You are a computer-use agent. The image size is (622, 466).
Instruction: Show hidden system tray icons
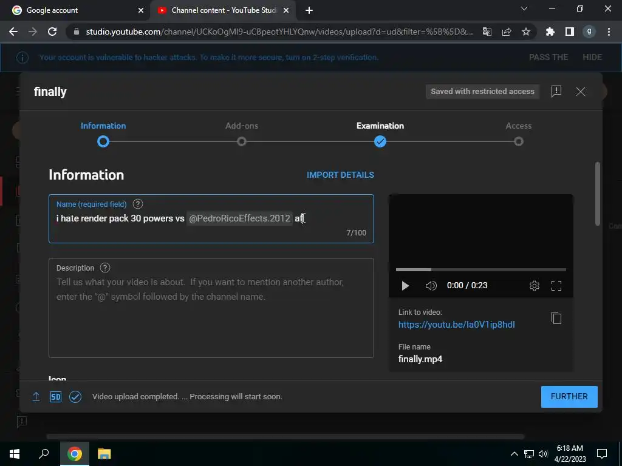(x=514, y=454)
